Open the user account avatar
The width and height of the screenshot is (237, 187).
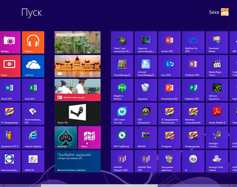[x=225, y=12]
